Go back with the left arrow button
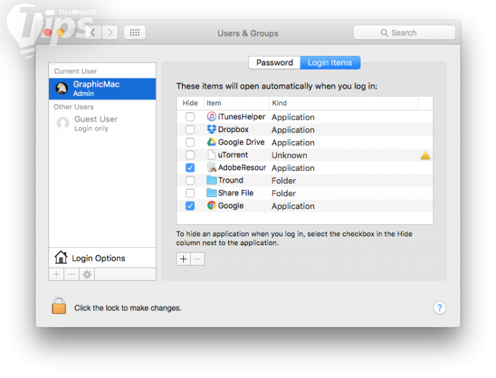 click(93, 33)
